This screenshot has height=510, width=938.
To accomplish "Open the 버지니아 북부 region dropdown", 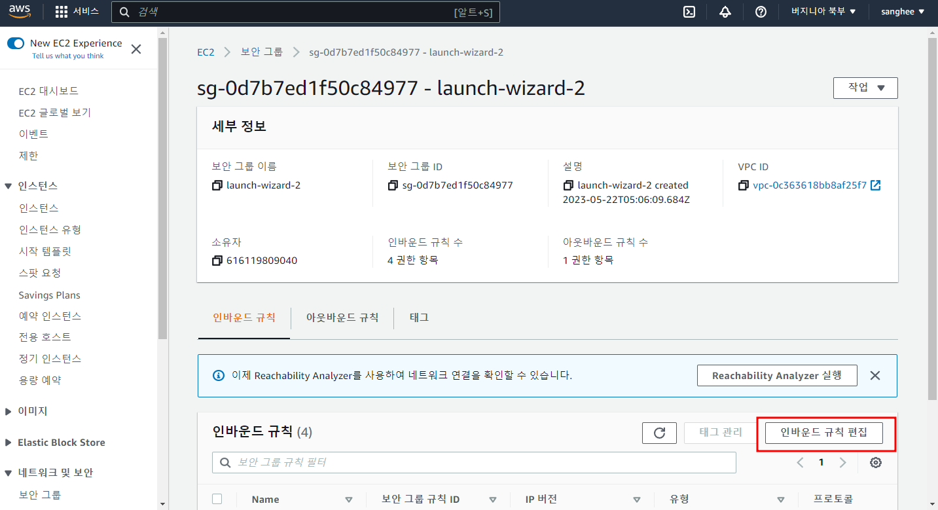I will click(x=823, y=12).
